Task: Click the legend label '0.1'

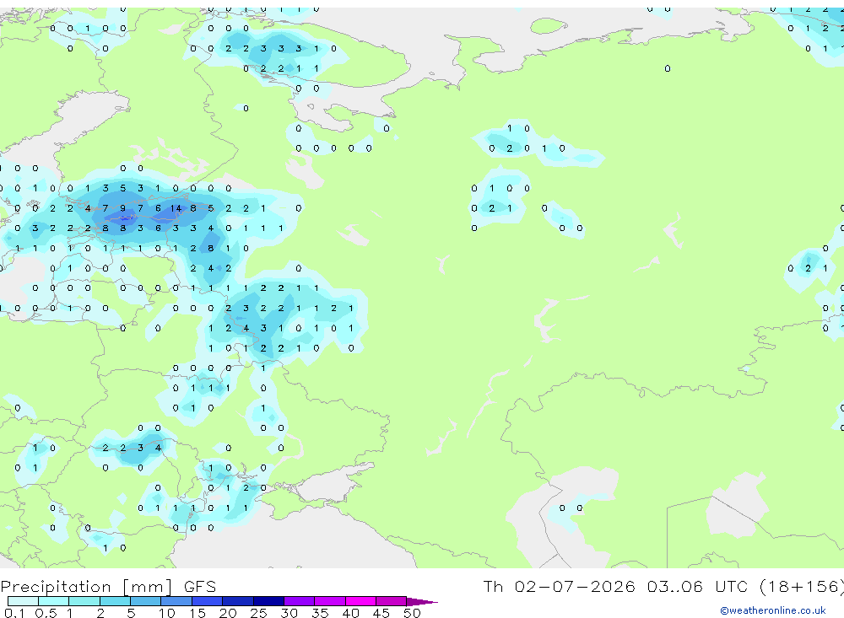Action: click(14, 613)
